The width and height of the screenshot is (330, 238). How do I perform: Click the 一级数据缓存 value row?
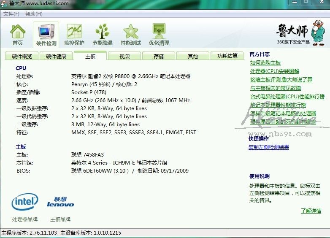pyautogui.click(x=109, y=108)
